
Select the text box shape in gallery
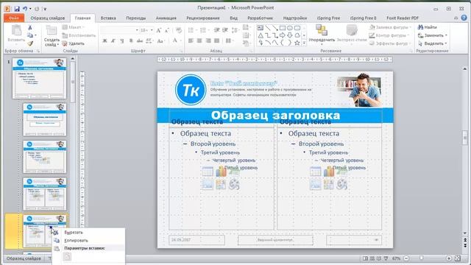tap(261, 28)
